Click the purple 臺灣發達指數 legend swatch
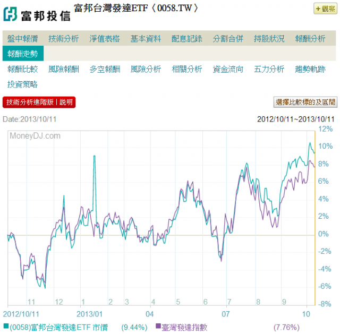 pyautogui.click(x=158, y=326)
